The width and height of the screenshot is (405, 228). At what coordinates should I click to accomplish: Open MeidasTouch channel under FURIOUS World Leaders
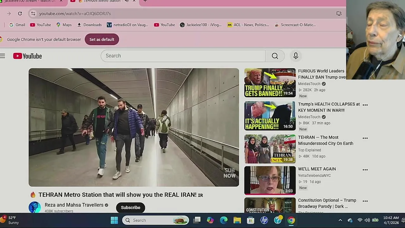309,84
